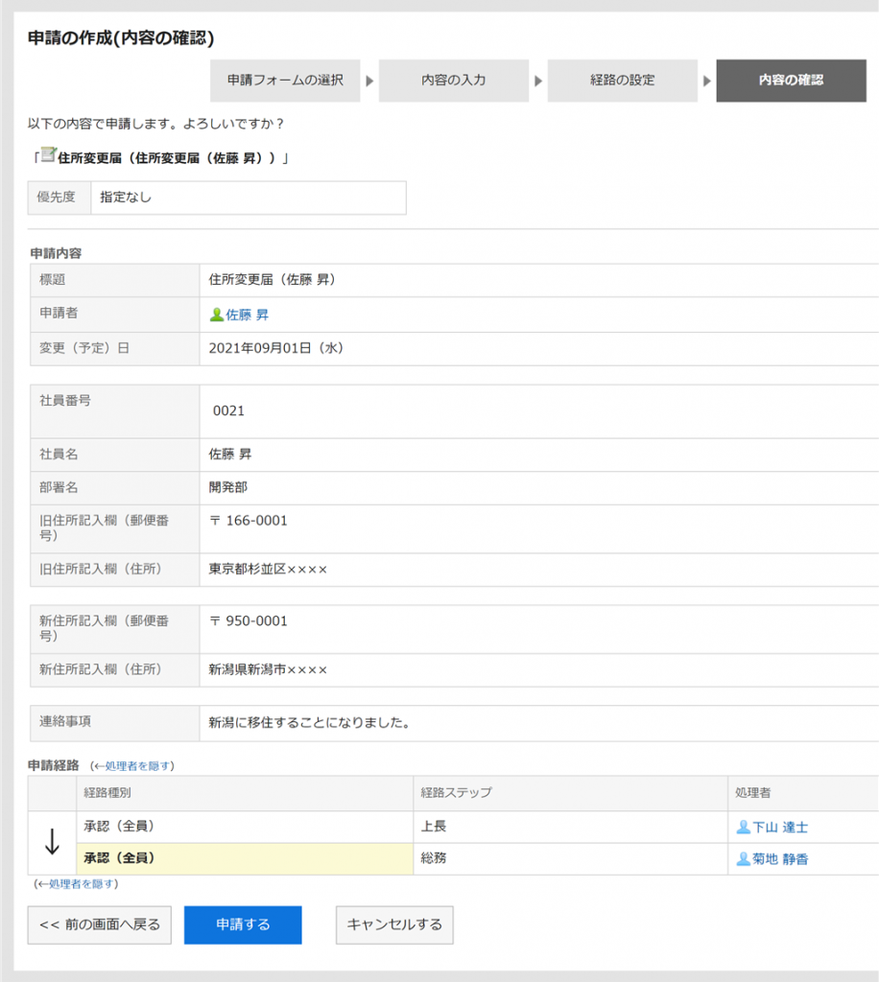Click the highlighted 承認（全員） cell in 総務 row

pos(245,858)
